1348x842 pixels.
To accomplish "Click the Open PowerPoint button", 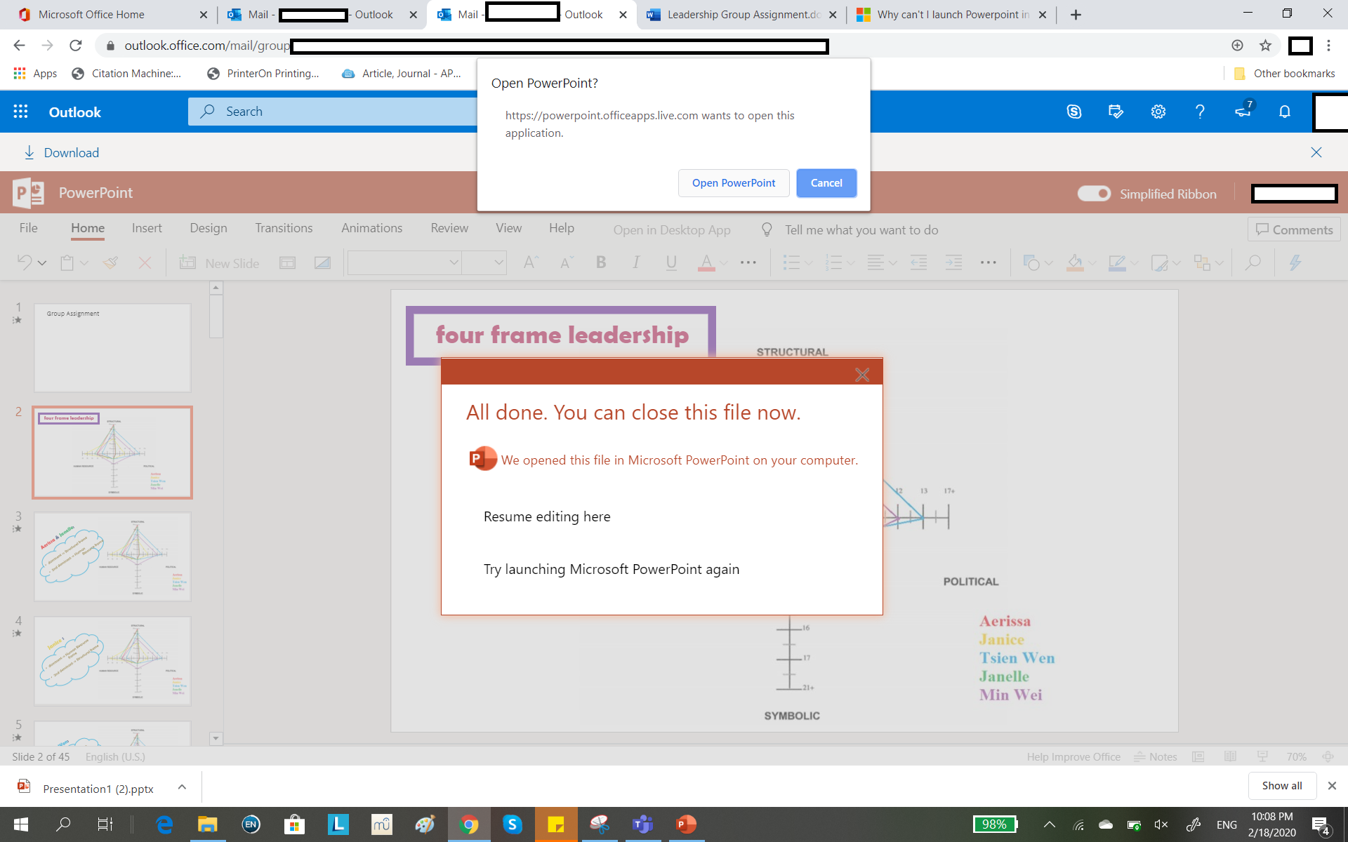I will (733, 183).
